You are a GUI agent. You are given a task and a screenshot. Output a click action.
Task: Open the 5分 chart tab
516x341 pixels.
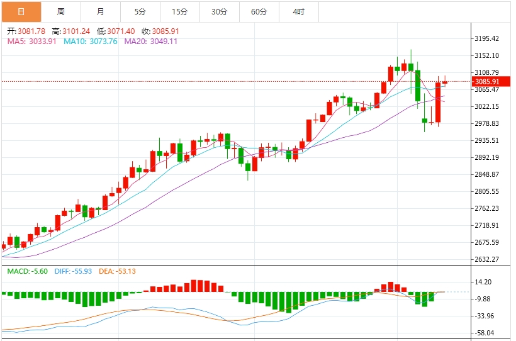140,12
